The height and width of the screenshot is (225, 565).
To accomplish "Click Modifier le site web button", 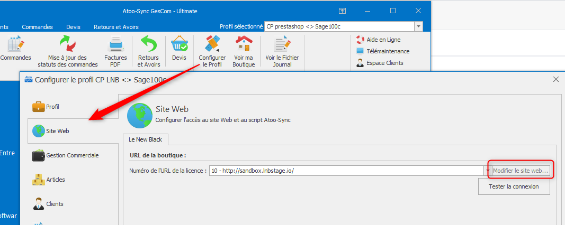I will [521, 171].
